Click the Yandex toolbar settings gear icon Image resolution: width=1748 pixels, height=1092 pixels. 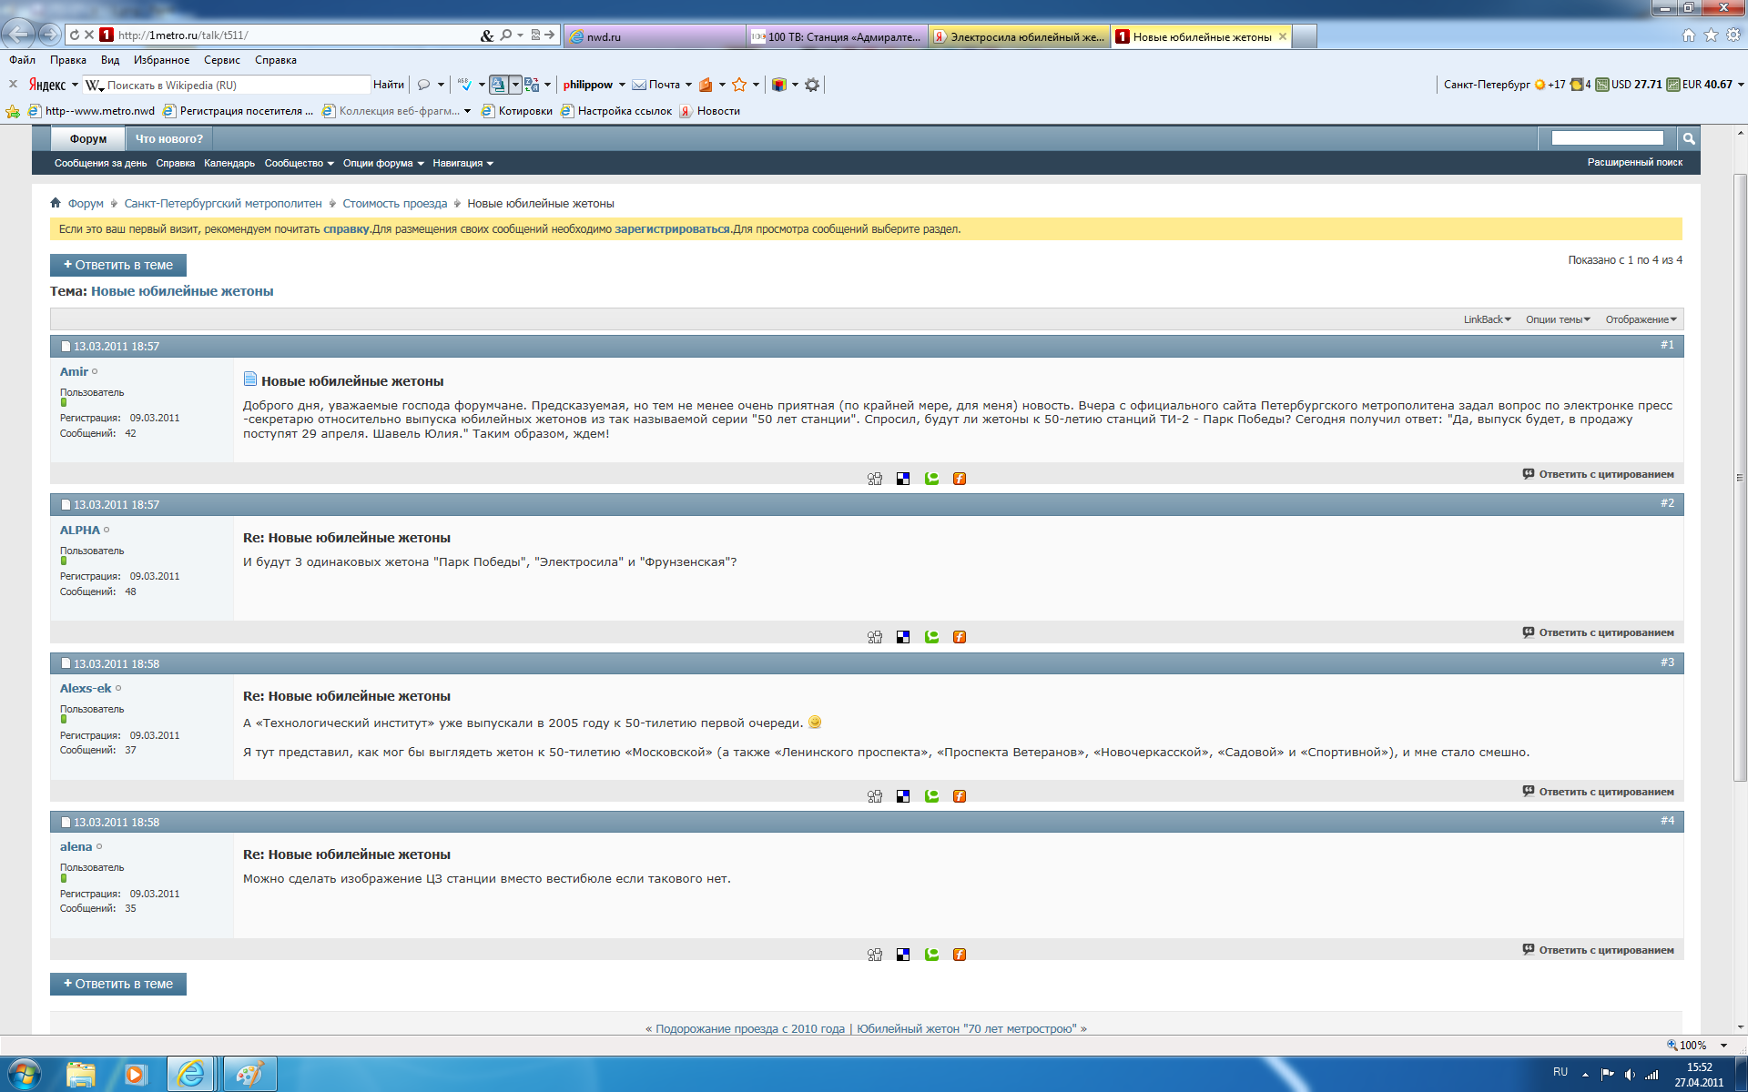point(812,85)
